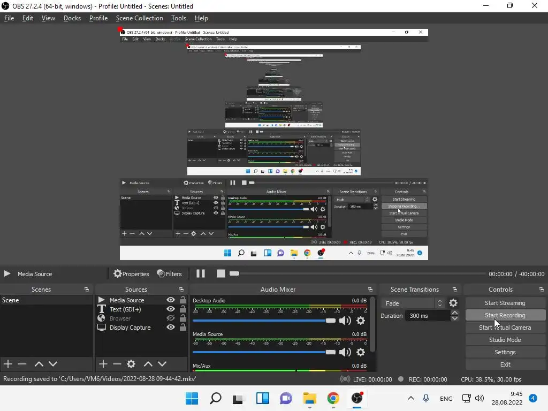The width and height of the screenshot is (548, 411).
Task: Move scene down in Scenes panel
Action: coord(53,364)
